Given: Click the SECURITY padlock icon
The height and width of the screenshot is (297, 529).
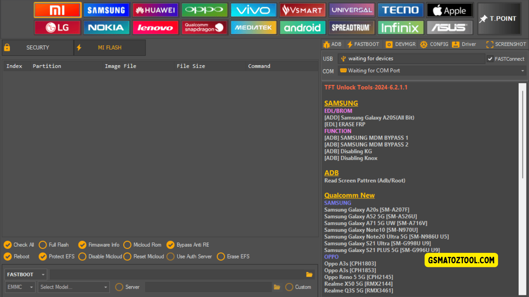Looking at the screenshot, I should 7,47.
